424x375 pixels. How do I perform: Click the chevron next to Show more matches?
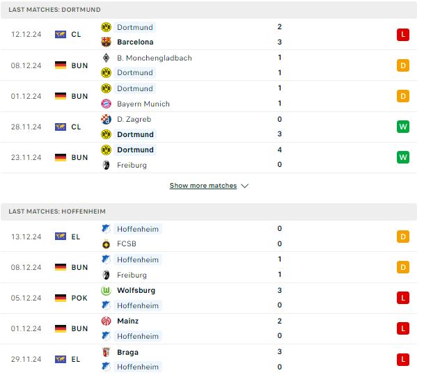click(244, 186)
